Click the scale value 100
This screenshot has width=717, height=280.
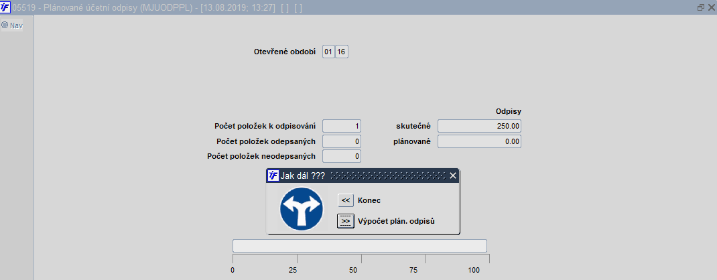point(474,270)
